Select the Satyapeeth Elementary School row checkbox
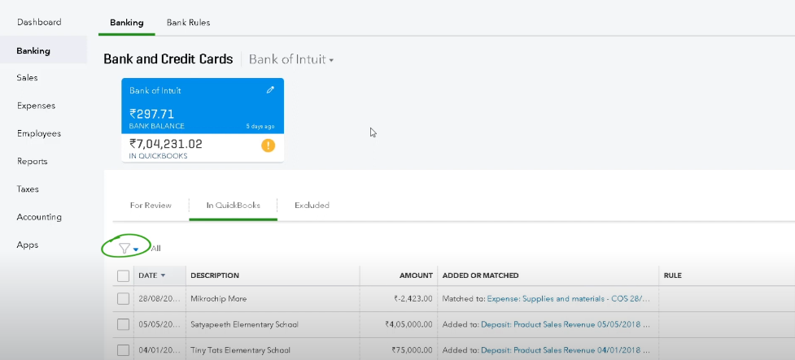 pos(124,324)
